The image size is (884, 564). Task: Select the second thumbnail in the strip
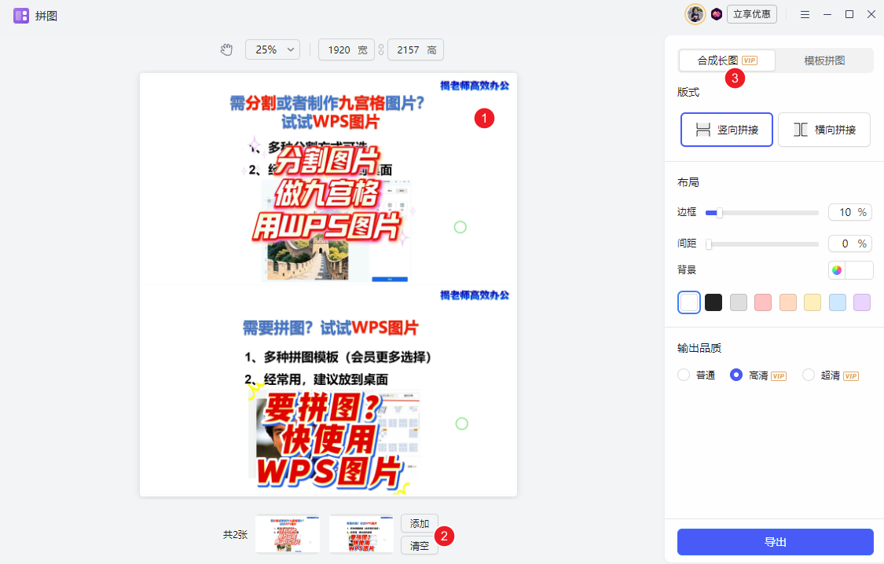click(x=361, y=534)
